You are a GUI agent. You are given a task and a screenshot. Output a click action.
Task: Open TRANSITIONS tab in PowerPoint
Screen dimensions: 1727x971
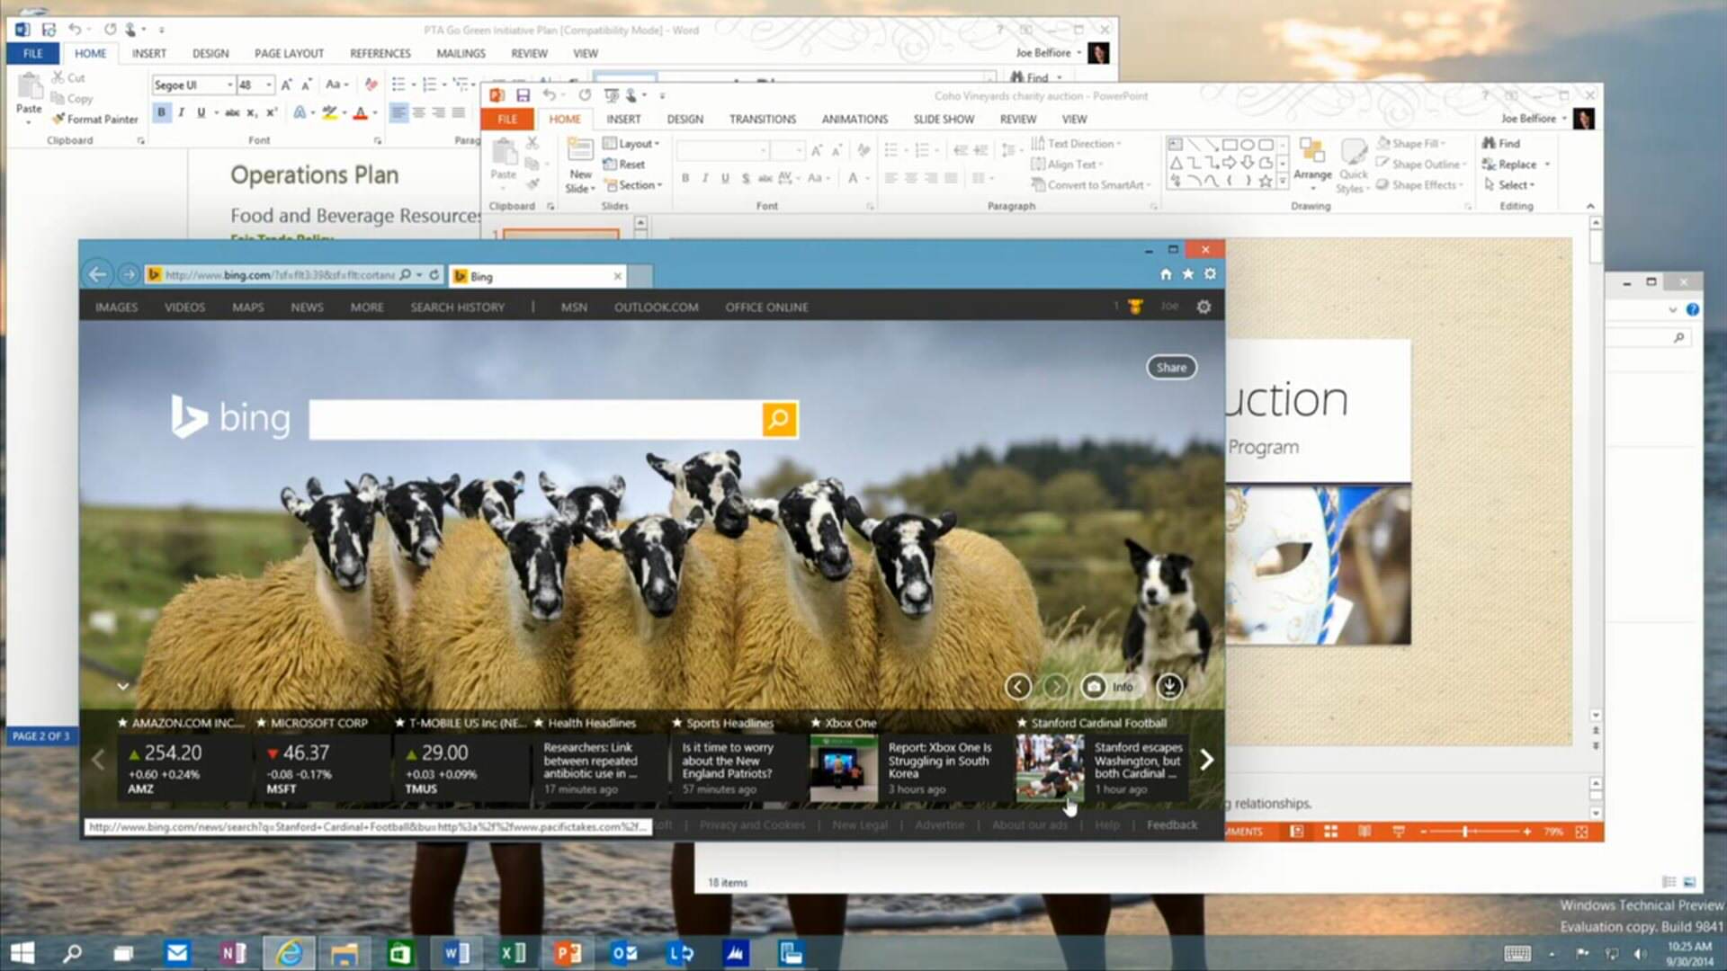[x=763, y=120]
